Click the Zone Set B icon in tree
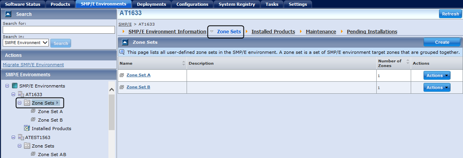This screenshot has height=158, width=463. point(33,120)
